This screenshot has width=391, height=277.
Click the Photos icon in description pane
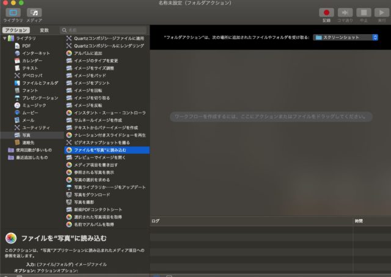[x=11, y=238]
